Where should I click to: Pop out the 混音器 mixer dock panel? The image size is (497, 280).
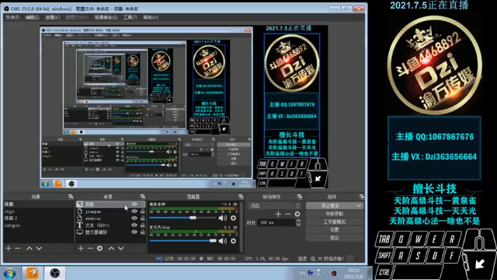241,197
